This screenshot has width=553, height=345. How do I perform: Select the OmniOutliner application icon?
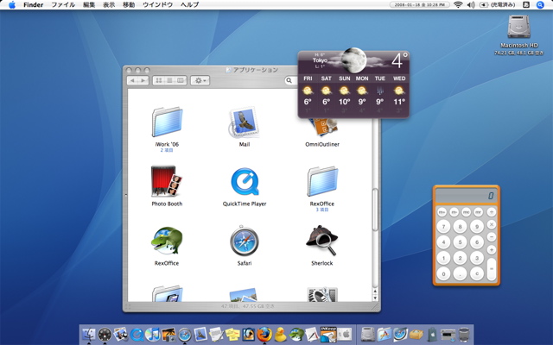[322, 128]
